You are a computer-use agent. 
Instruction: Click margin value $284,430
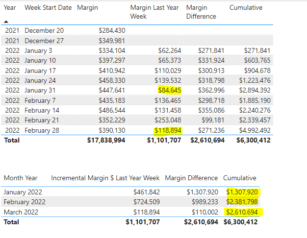(112, 30)
